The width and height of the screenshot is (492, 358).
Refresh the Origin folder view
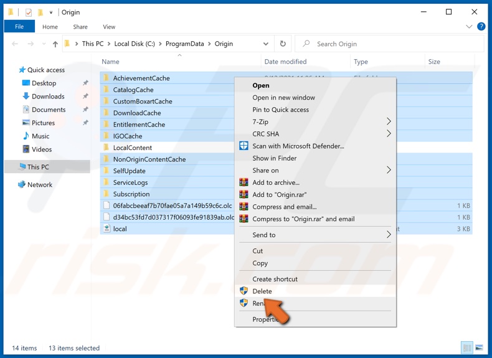(283, 44)
